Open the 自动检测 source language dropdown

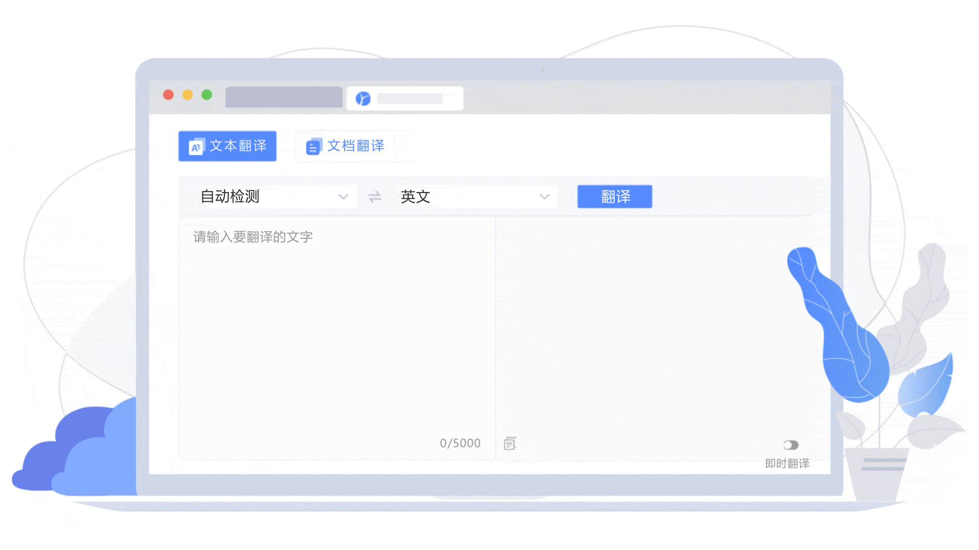275,197
